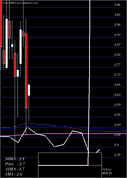Select the 2.96 price axis label
127x178 pixels.
pyautogui.click(x=117, y=25)
